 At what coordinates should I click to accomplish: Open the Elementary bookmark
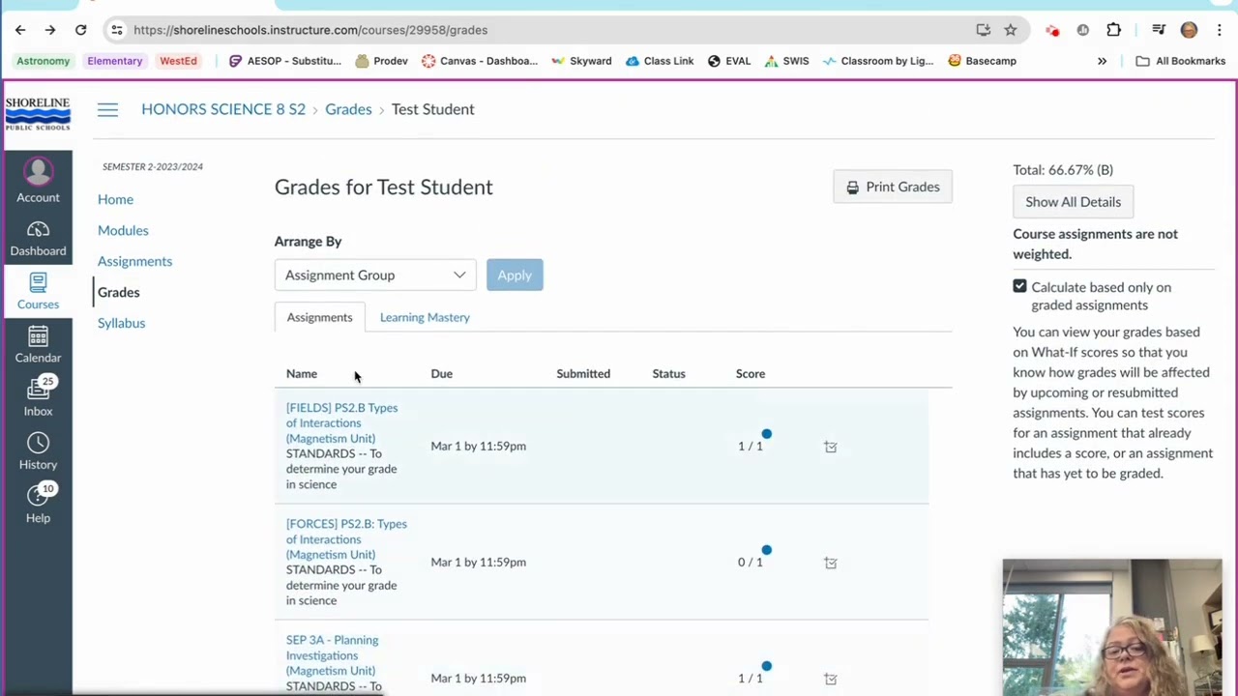(114, 61)
